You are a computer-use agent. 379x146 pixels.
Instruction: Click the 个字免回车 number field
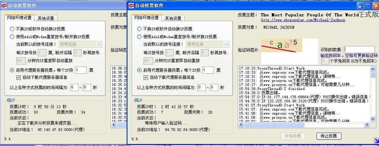[x=325, y=61]
